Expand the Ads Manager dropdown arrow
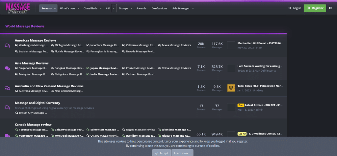 pos(193,8)
